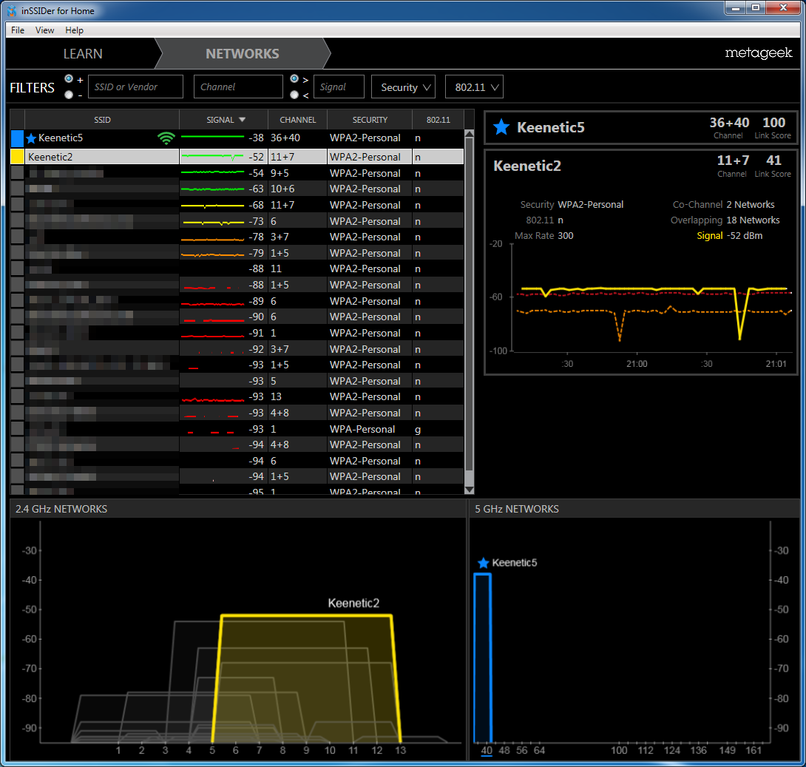Open the File menu
This screenshot has width=806, height=767.
[x=18, y=30]
